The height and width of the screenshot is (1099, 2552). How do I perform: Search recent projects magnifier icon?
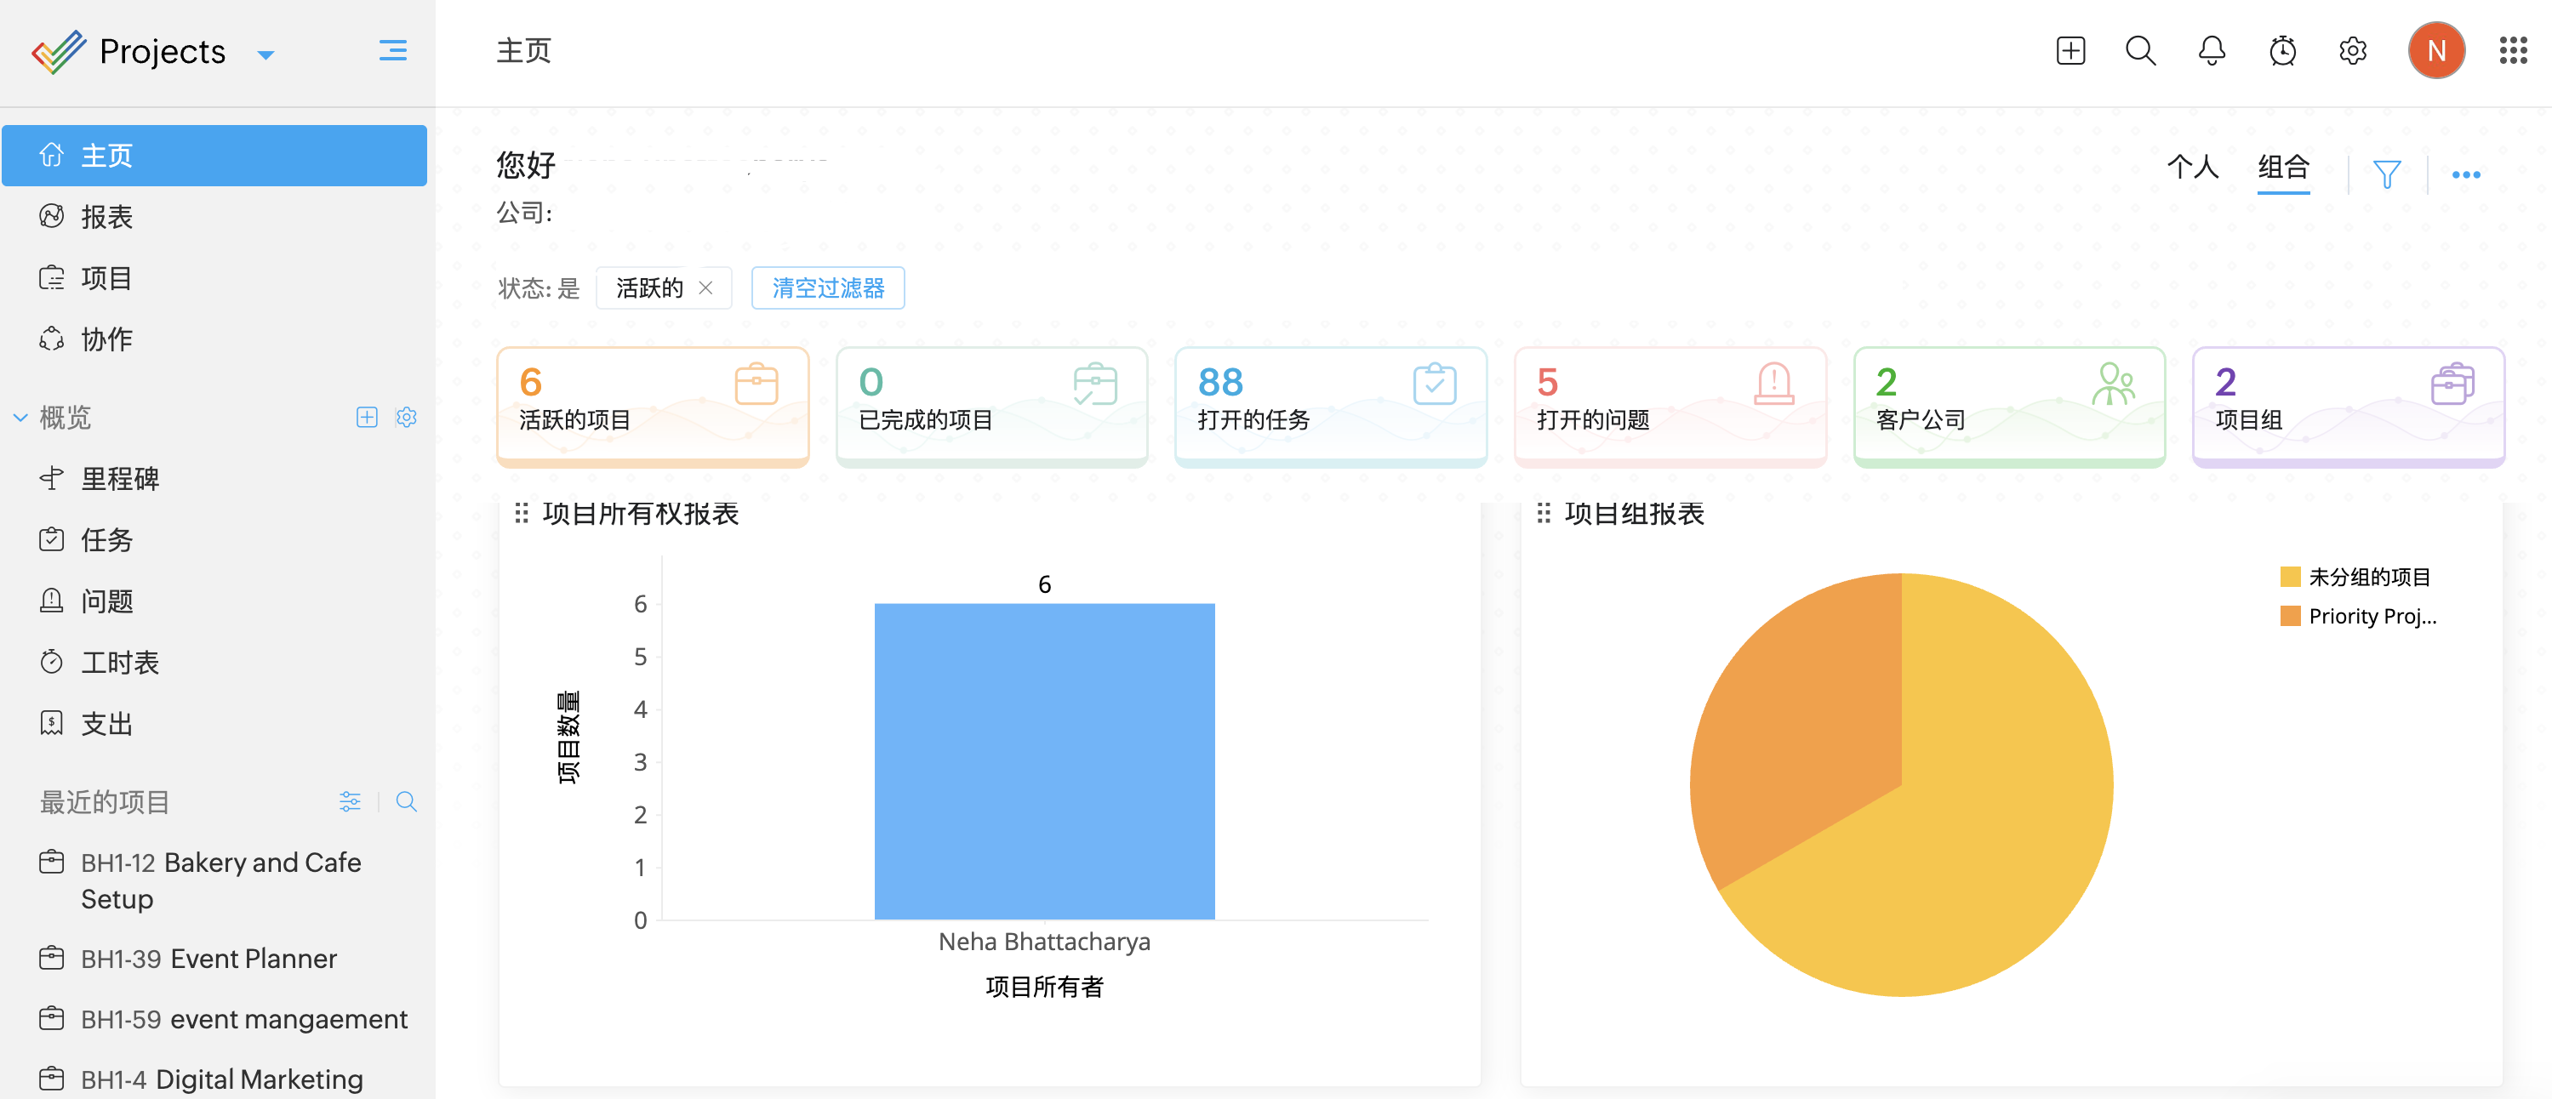pos(406,801)
